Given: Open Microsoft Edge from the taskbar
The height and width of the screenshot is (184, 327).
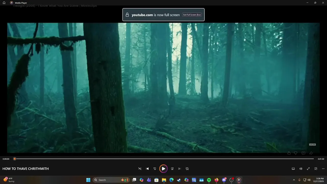Looking at the screenshot, I should (171, 180).
